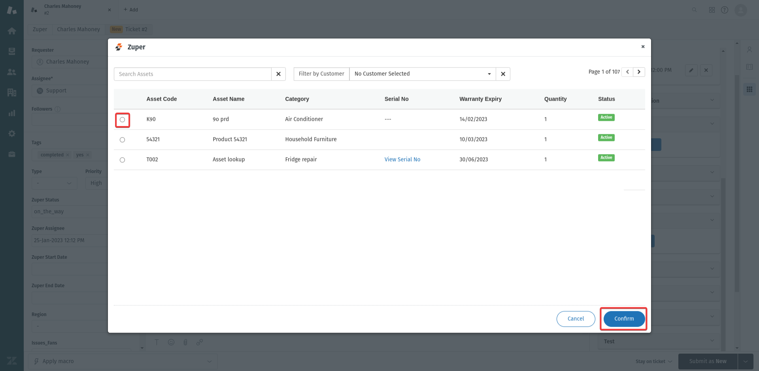Open Reporting icon in sidebar
This screenshot has height=371, width=759.
12,113
